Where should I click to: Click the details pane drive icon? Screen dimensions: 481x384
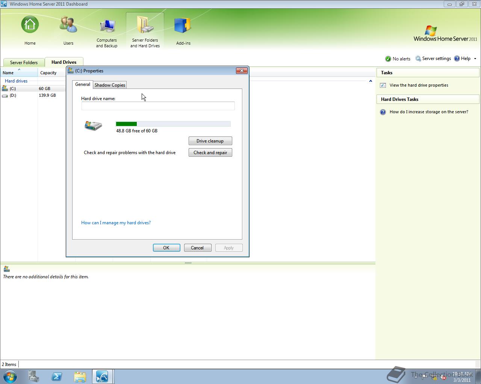pos(6,269)
